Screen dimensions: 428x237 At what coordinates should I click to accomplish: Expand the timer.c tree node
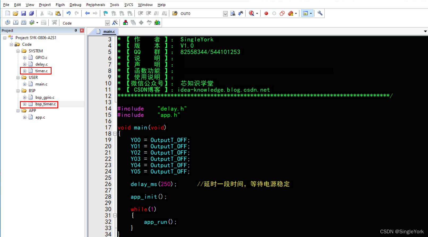[x=24, y=71]
